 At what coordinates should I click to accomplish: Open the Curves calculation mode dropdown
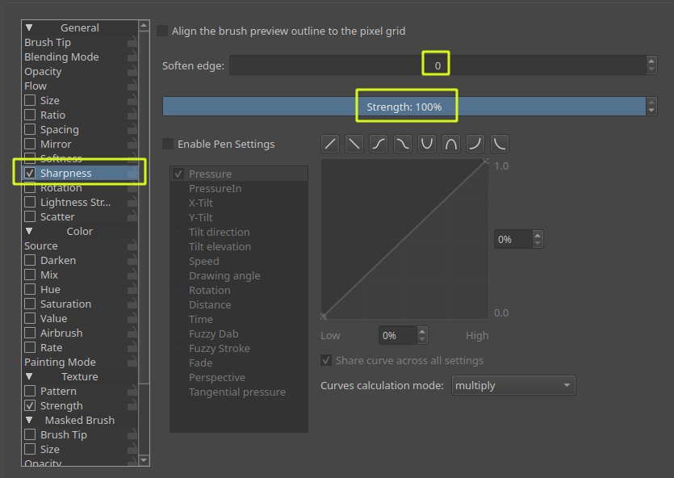513,385
